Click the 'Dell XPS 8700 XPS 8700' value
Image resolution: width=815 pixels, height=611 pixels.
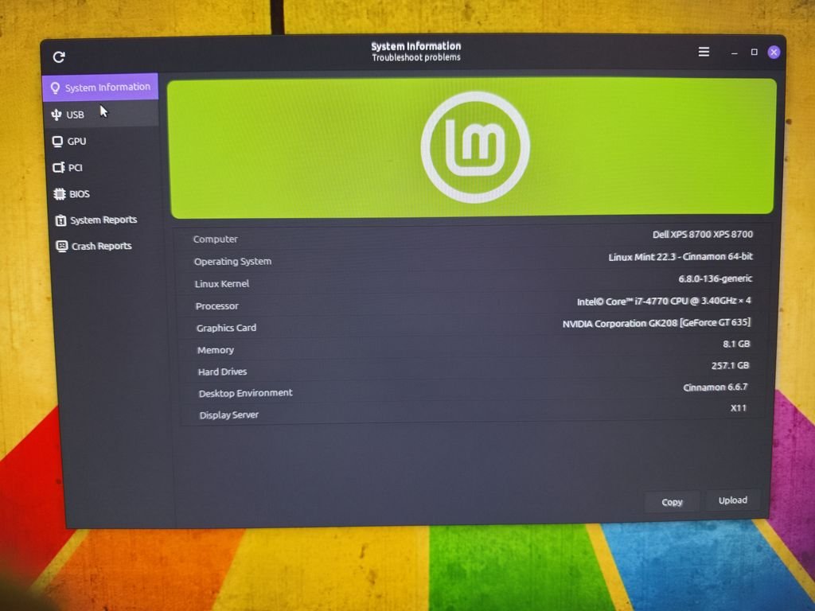[702, 235]
